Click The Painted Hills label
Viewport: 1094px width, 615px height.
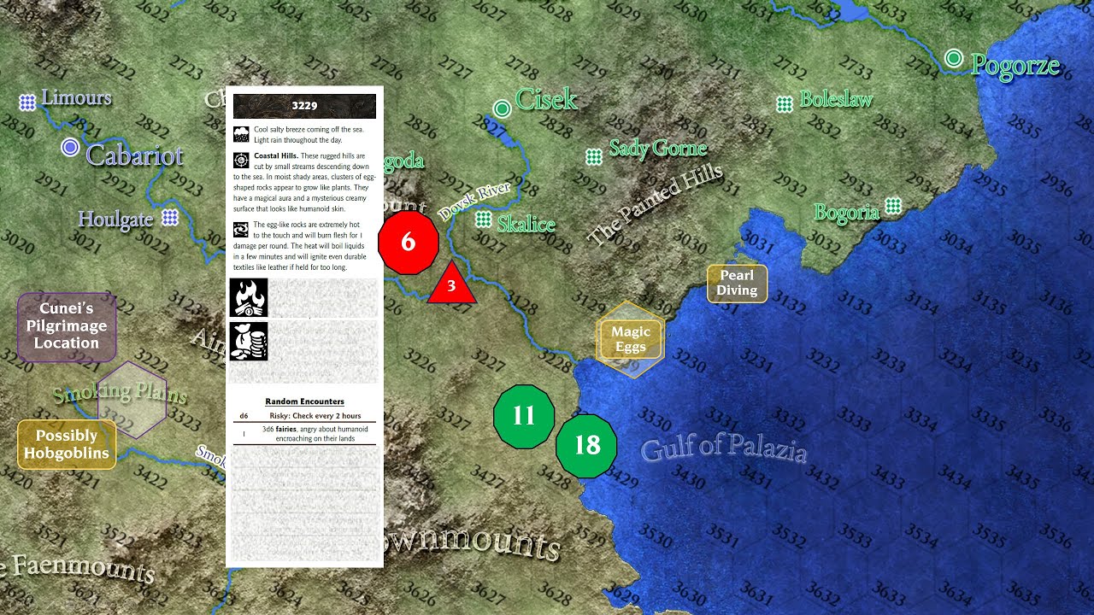[x=656, y=204]
